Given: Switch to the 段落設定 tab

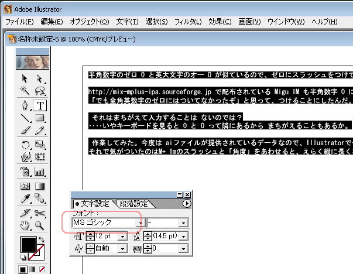Looking at the screenshot, I should point(134,204).
